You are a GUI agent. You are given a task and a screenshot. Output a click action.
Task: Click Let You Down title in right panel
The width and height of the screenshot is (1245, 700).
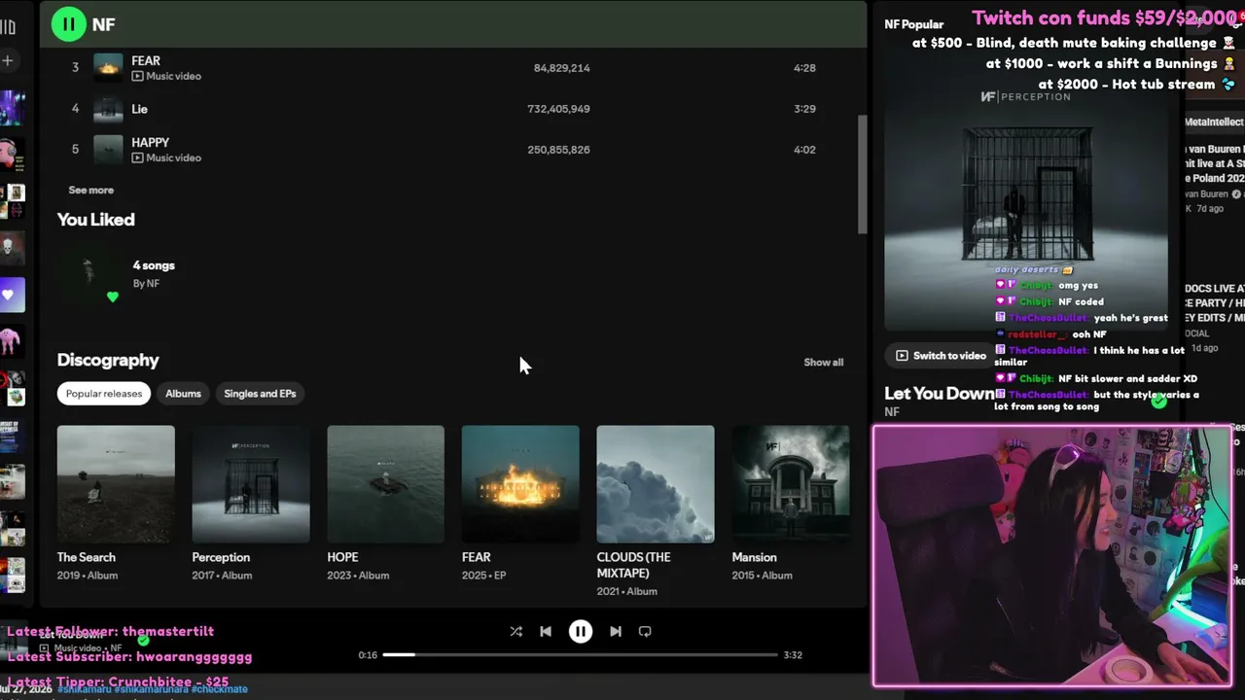point(940,393)
